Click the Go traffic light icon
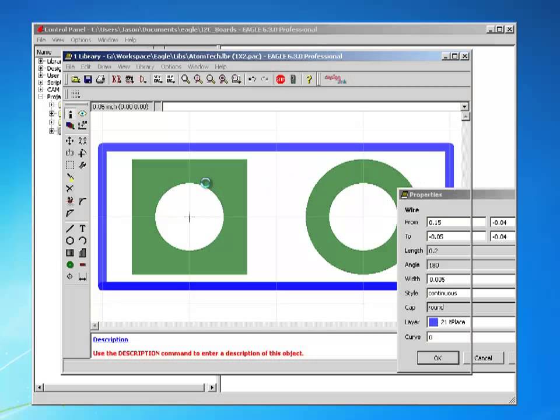The height and width of the screenshot is (420, 560). tap(293, 79)
